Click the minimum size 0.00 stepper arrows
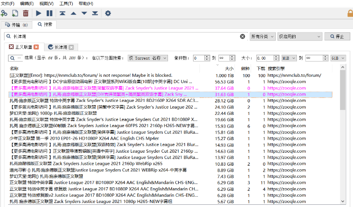Image resolution: width=353 pixels, height=207 pixels. [x=276, y=58]
